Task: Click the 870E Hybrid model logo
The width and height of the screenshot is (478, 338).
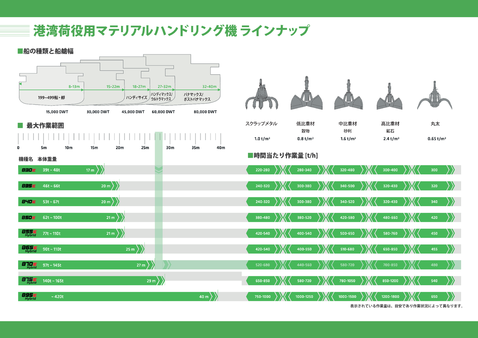Action: [29, 265]
